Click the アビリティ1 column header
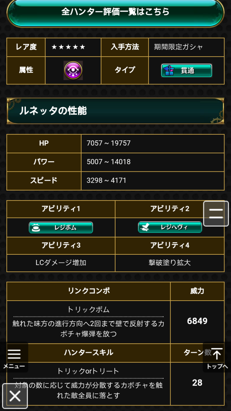 pyautogui.click(x=61, y=209)
